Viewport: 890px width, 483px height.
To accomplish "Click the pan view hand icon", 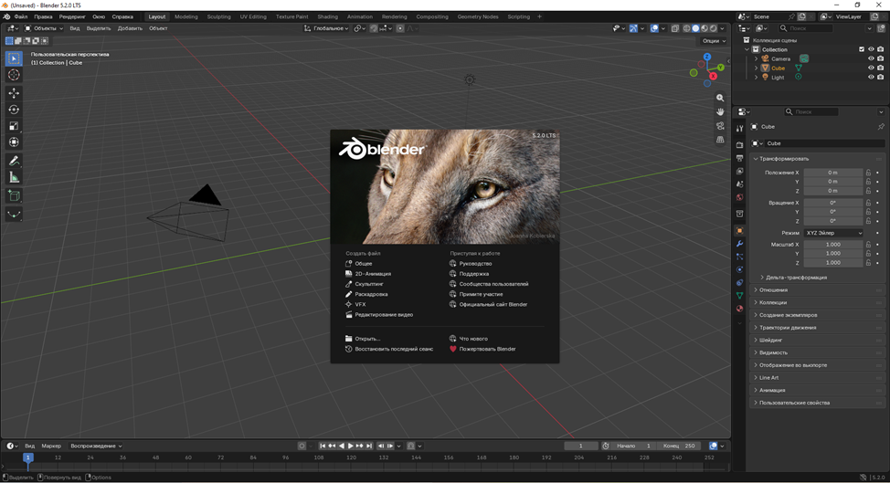I will 720,111.
